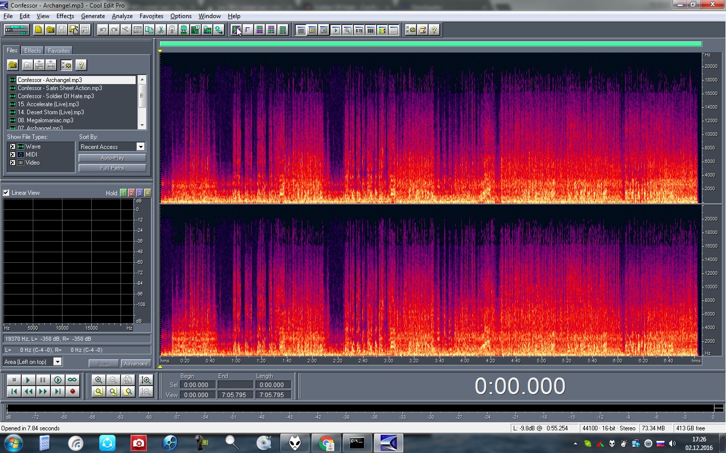Viewport: 726px width, 453px height.
Task: Toggle Hold button 2
Action: 132,193
